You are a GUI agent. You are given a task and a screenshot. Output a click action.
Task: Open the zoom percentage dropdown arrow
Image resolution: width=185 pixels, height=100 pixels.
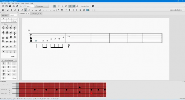[35, 6]
